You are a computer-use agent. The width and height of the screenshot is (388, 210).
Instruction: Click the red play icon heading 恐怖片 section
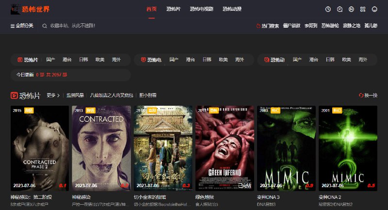pos(14,95)
